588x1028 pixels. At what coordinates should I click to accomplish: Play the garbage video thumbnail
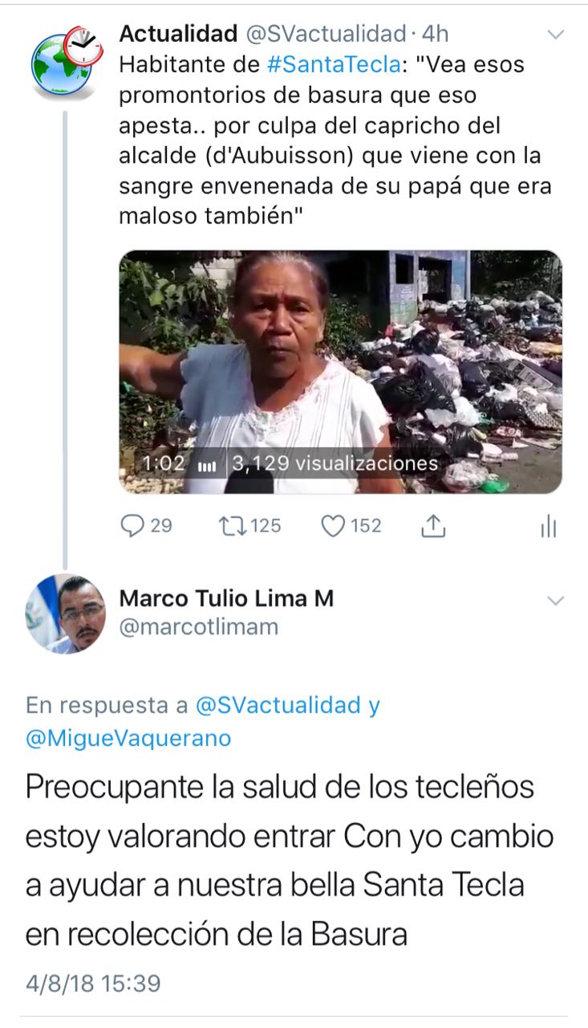(x=340, y=372)
